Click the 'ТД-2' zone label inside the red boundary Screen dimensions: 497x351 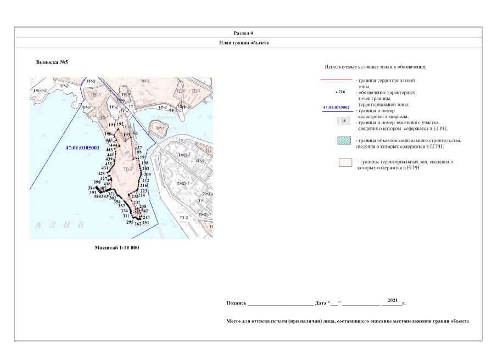click(x=128, y=169)
